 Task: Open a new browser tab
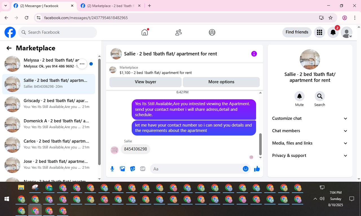pyautogui.click(x=149, y=6)
